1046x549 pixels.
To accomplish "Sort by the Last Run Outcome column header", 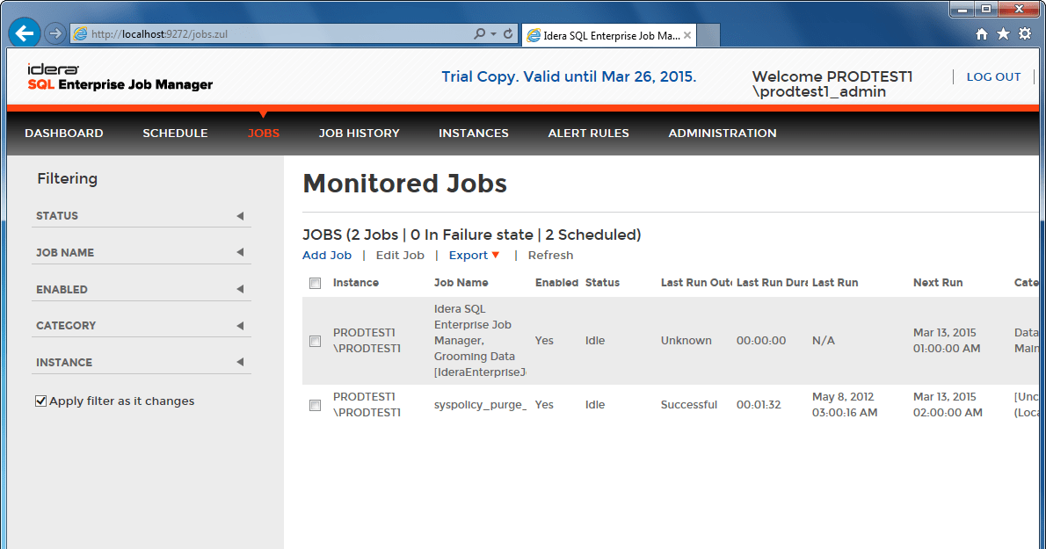I will (696, 283).
